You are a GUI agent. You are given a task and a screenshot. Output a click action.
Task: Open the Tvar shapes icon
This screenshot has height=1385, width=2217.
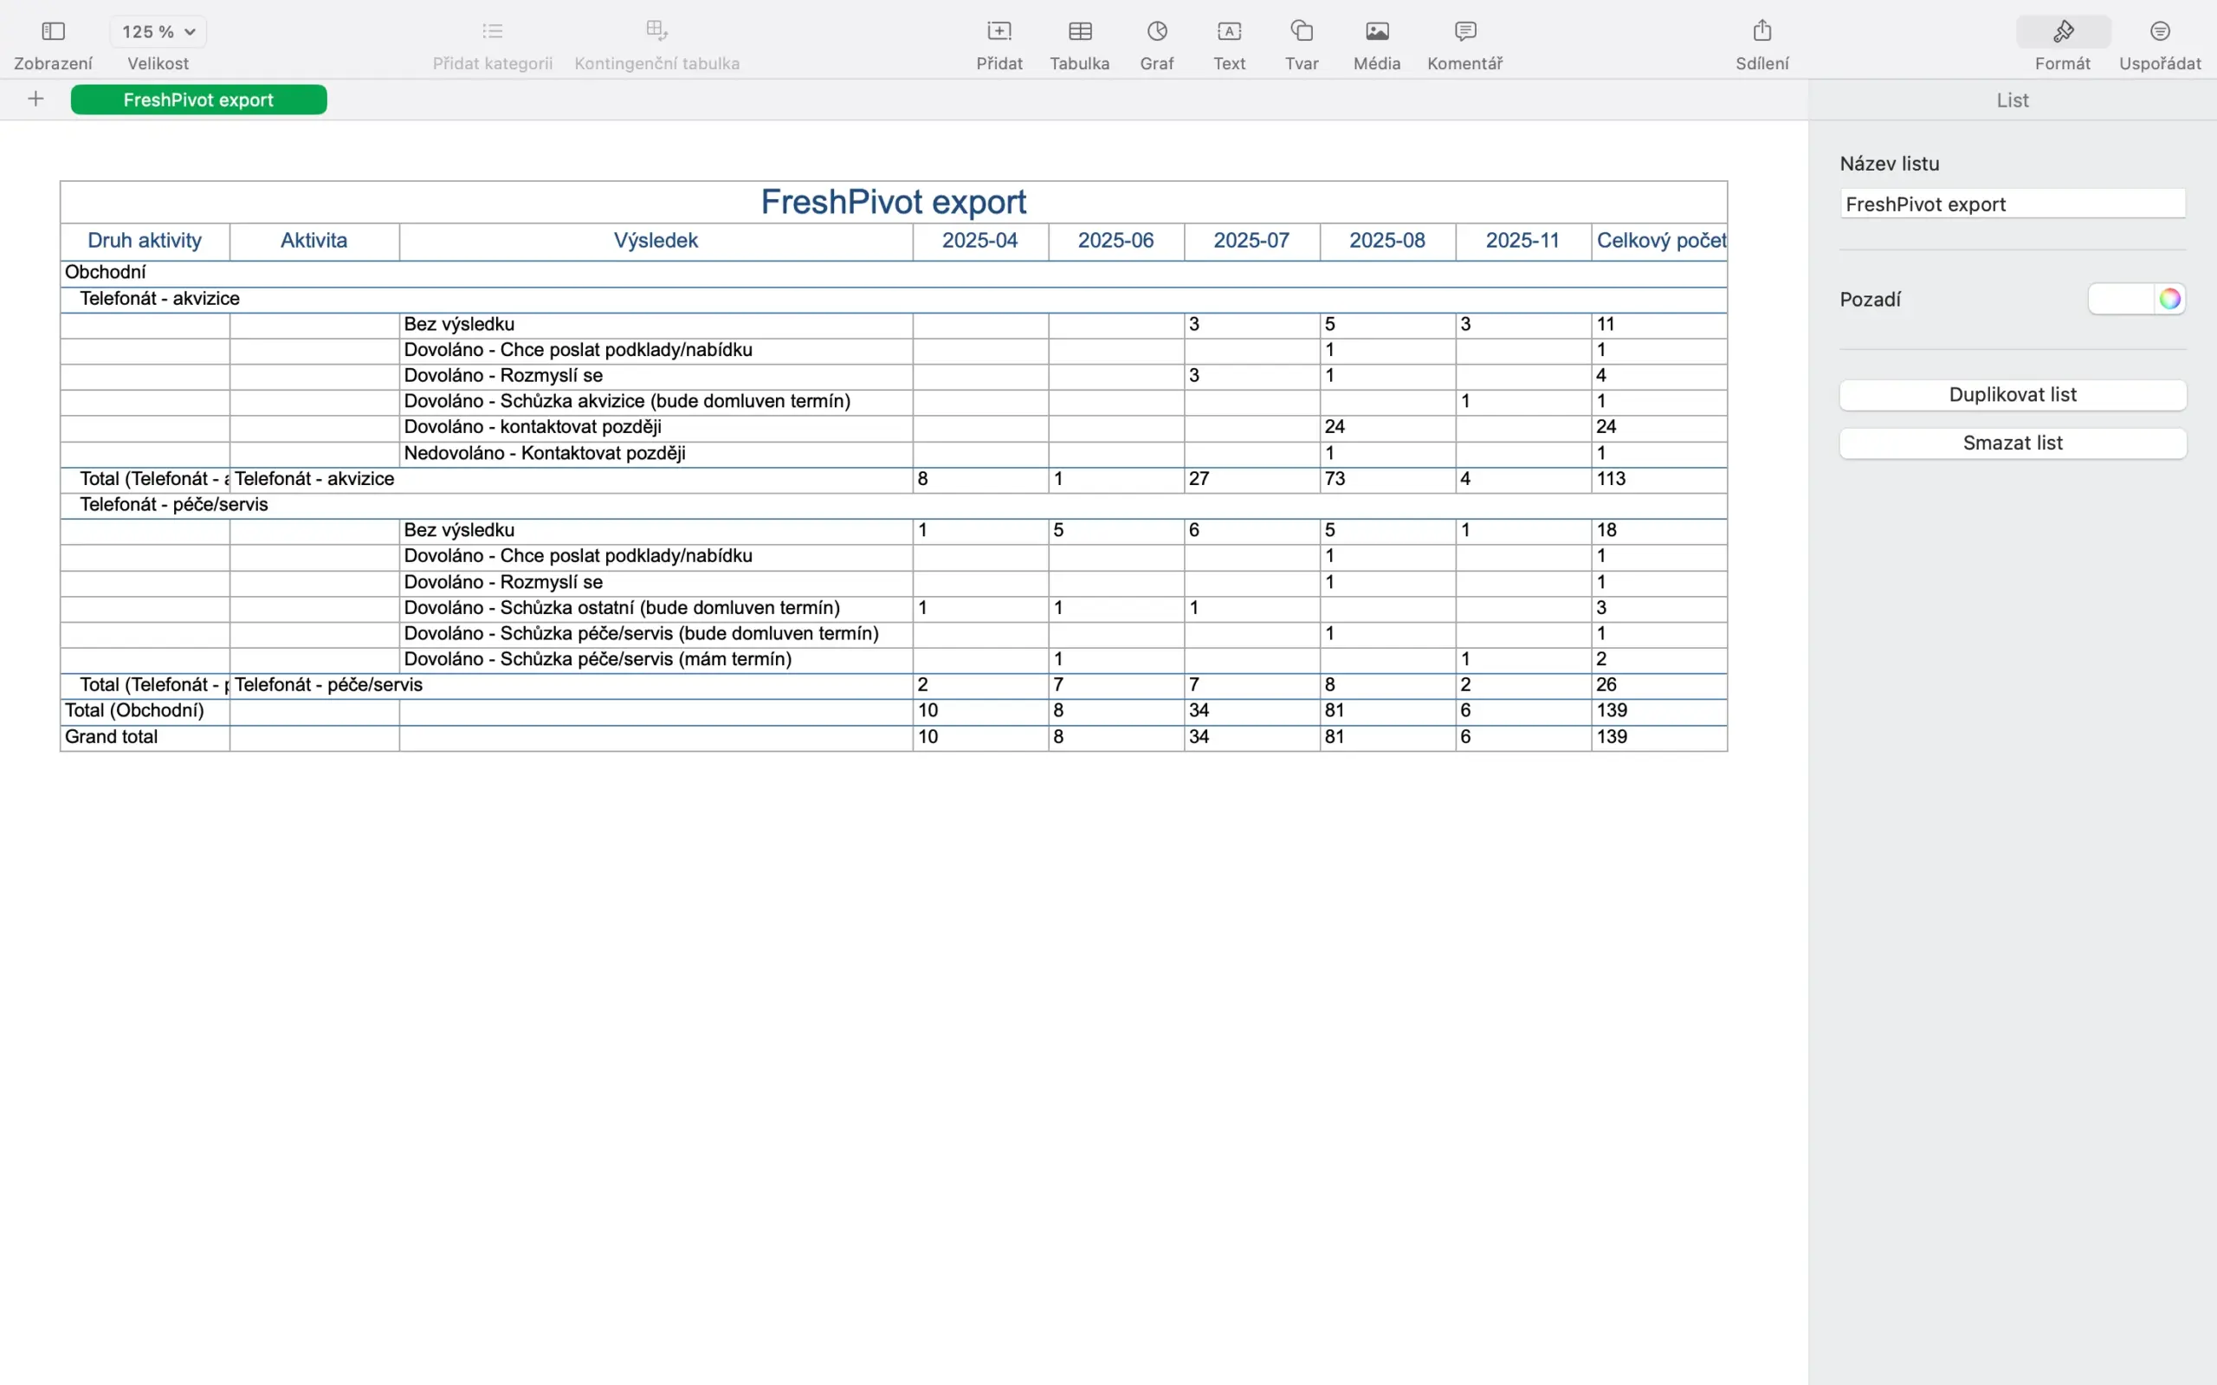[x=1302, y=32]
